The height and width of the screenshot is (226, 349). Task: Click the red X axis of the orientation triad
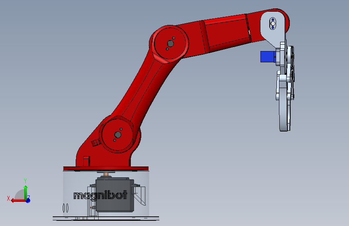click(18, 201)
